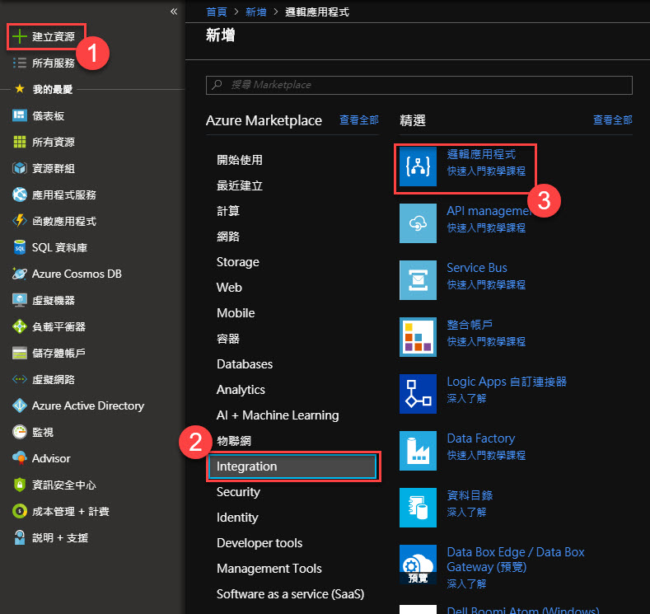This screenshot has width=650, height=614.
Task: Select Integration marketplace category
Action: (x=292, y=466)
